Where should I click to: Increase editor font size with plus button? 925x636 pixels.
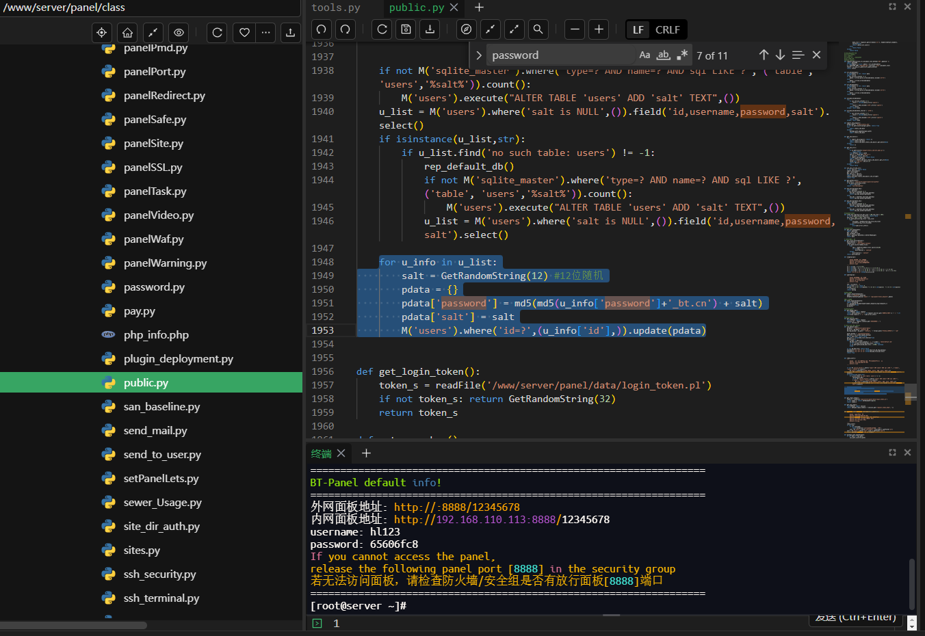(599, 29)
